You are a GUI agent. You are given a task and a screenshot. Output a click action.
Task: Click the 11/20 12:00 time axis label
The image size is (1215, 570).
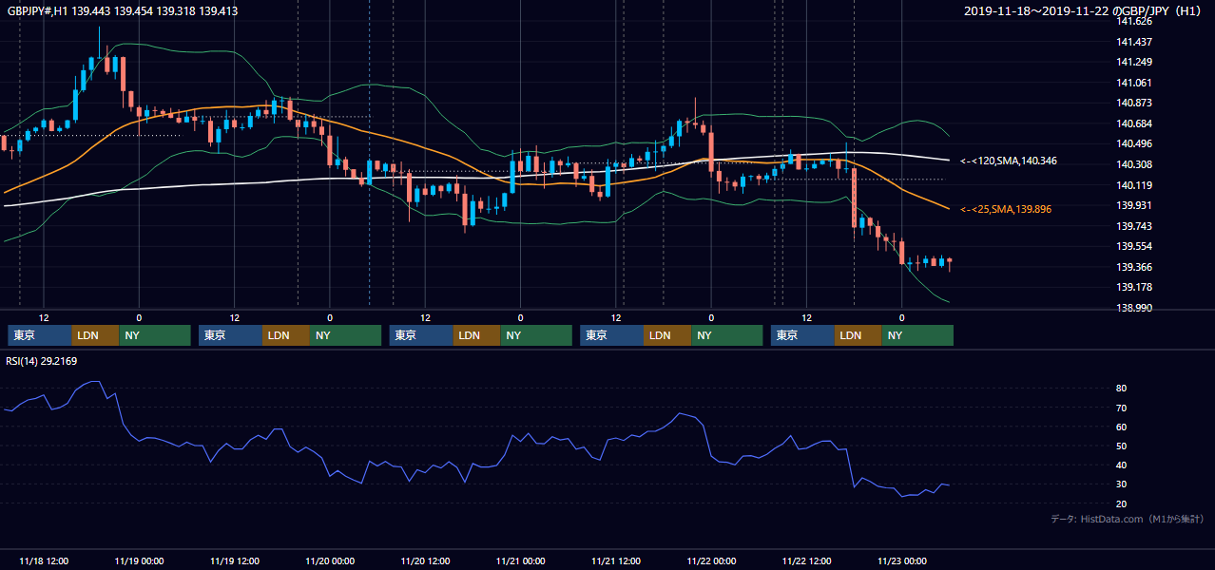(x=425, y=560)
